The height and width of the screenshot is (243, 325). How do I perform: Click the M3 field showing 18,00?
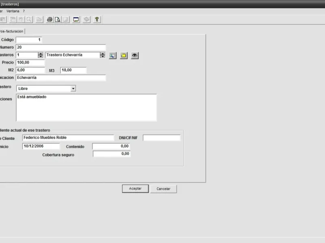74,70
